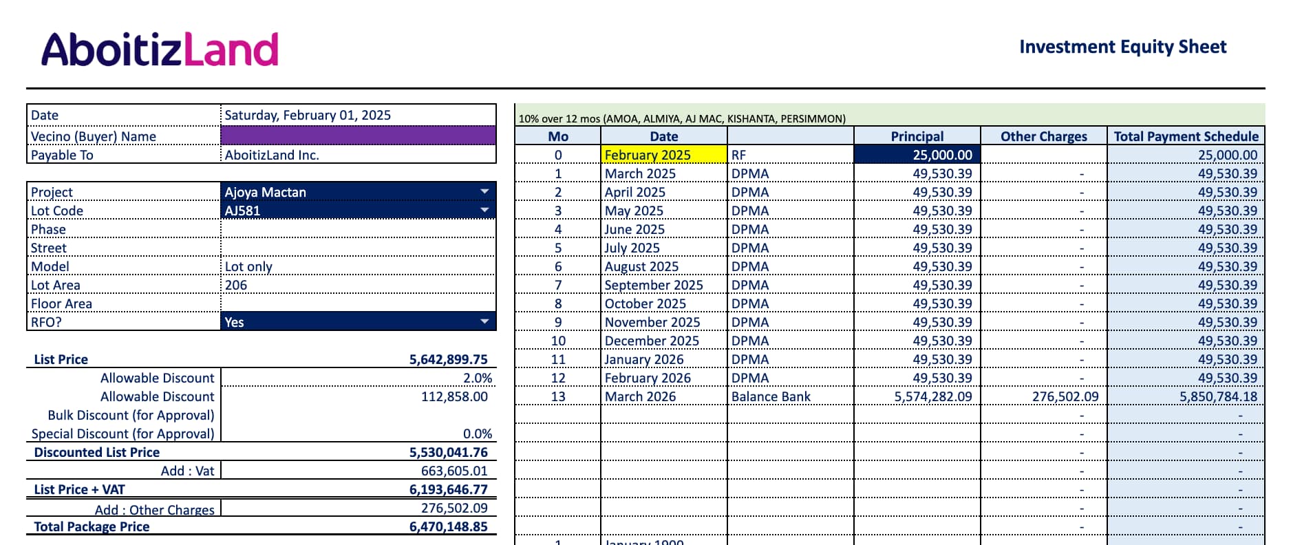Click the 'Principal' column header
The image size is (1302, 545).
[x=917, y=136]
